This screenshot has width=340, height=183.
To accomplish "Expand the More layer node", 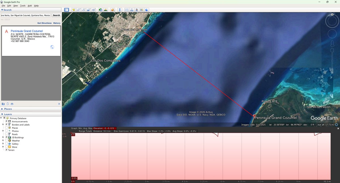I will (3, 147).
